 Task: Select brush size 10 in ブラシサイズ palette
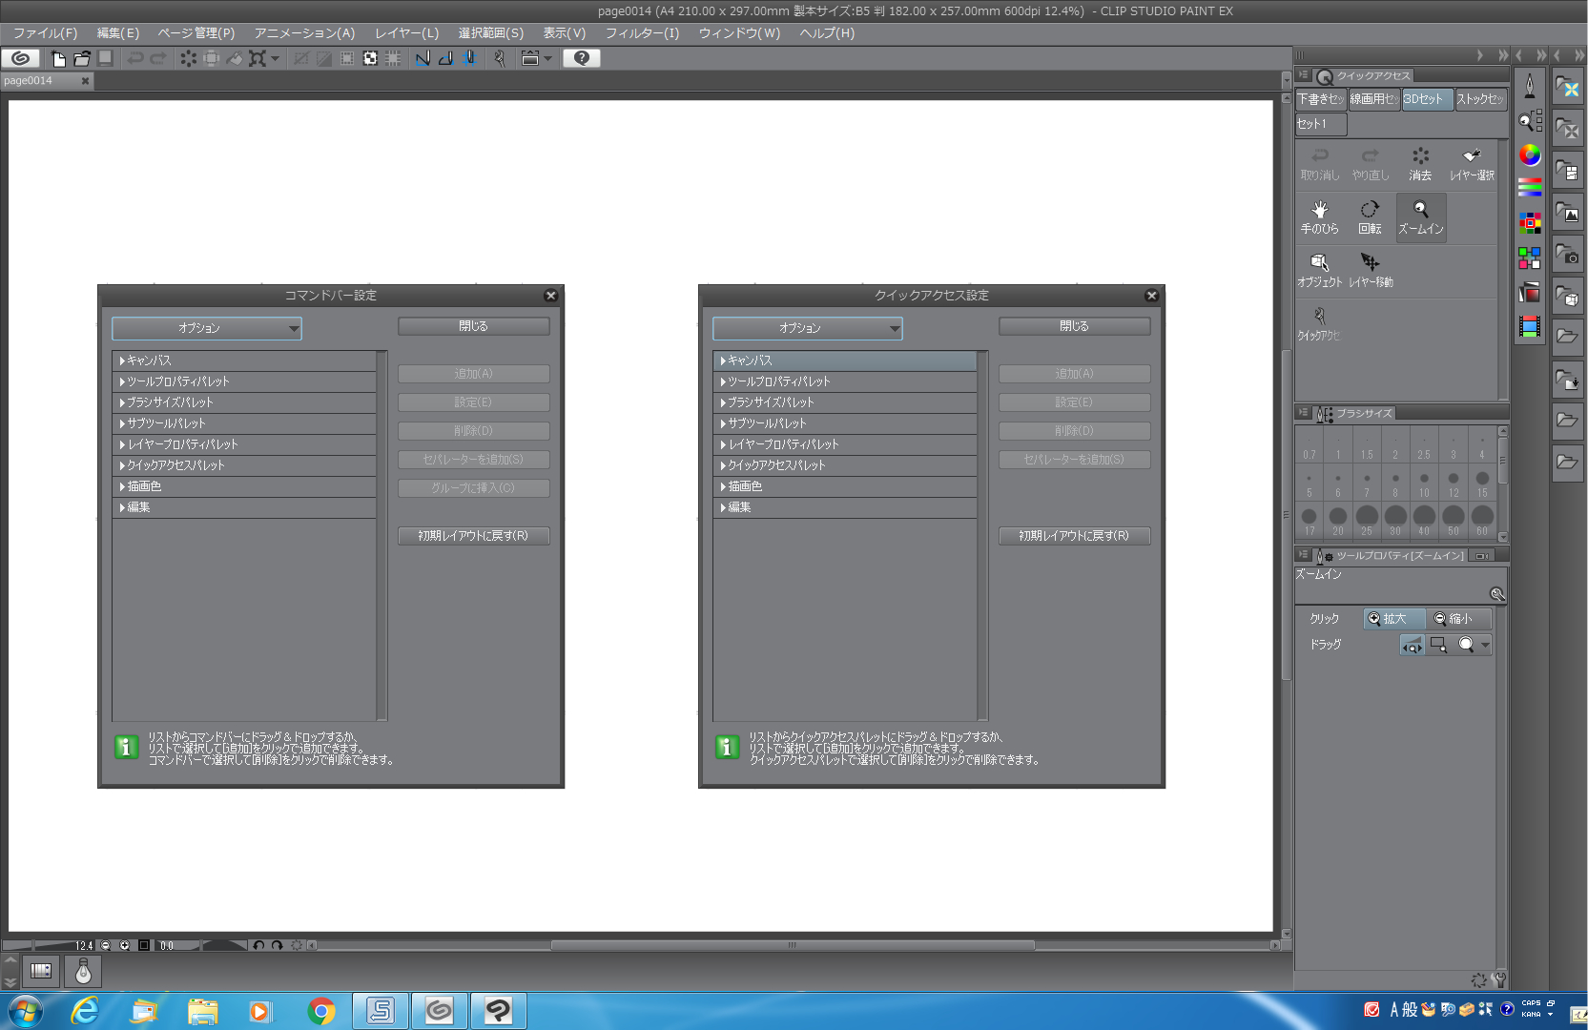point(1424,483)
